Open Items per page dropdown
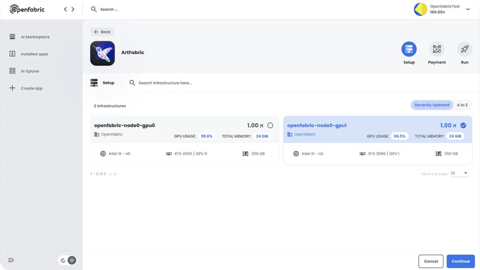 click(459, 173)
